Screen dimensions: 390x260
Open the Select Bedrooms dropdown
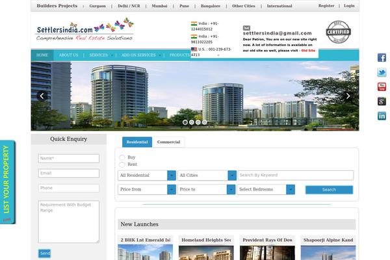coord(266,190)
